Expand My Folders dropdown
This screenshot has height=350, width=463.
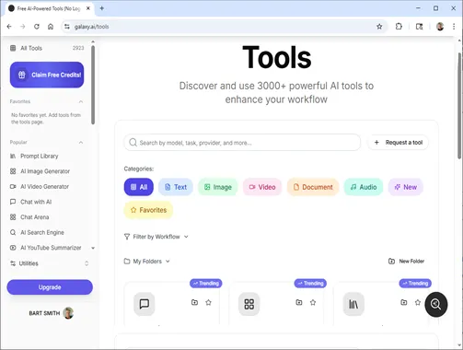tap(147, 262)
